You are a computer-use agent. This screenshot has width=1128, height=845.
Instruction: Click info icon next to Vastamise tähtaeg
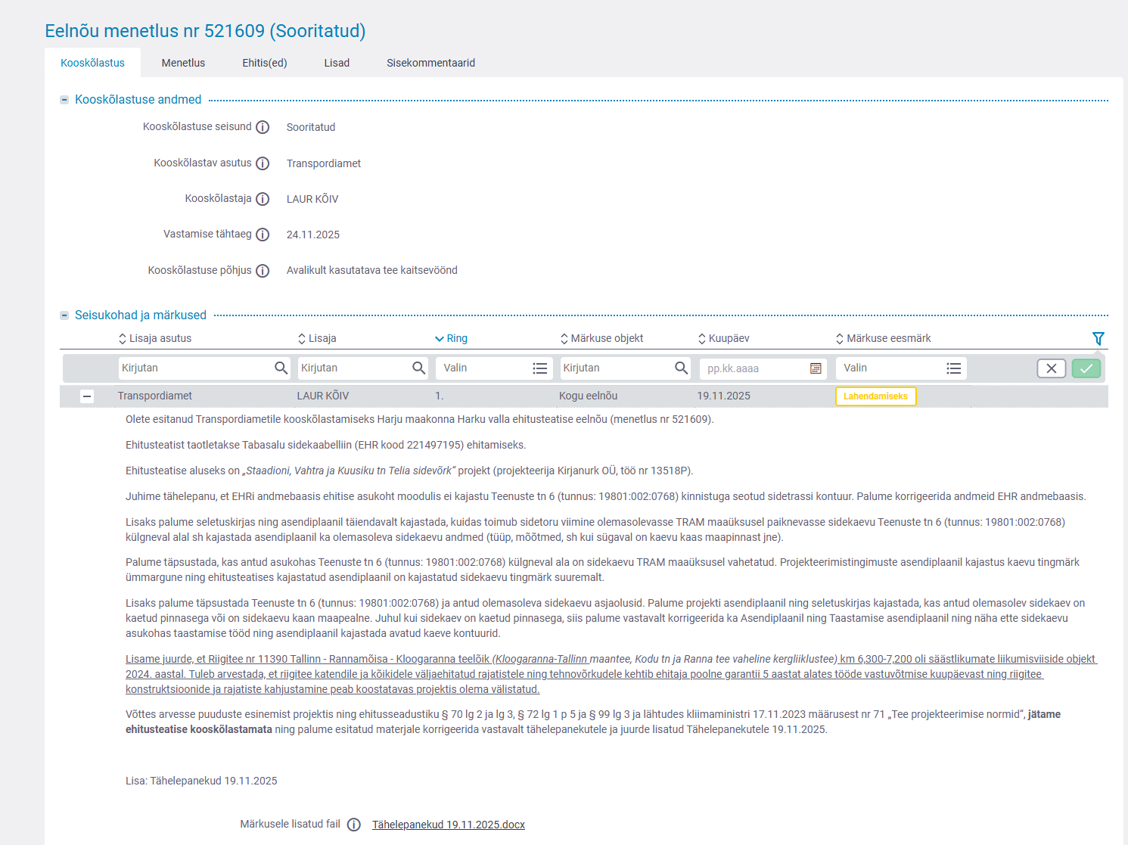point(263,235)
